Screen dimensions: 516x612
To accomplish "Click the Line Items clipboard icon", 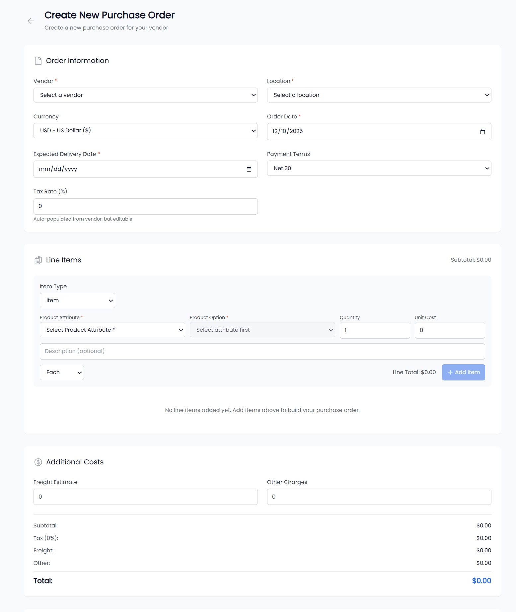I will (38, 260).
